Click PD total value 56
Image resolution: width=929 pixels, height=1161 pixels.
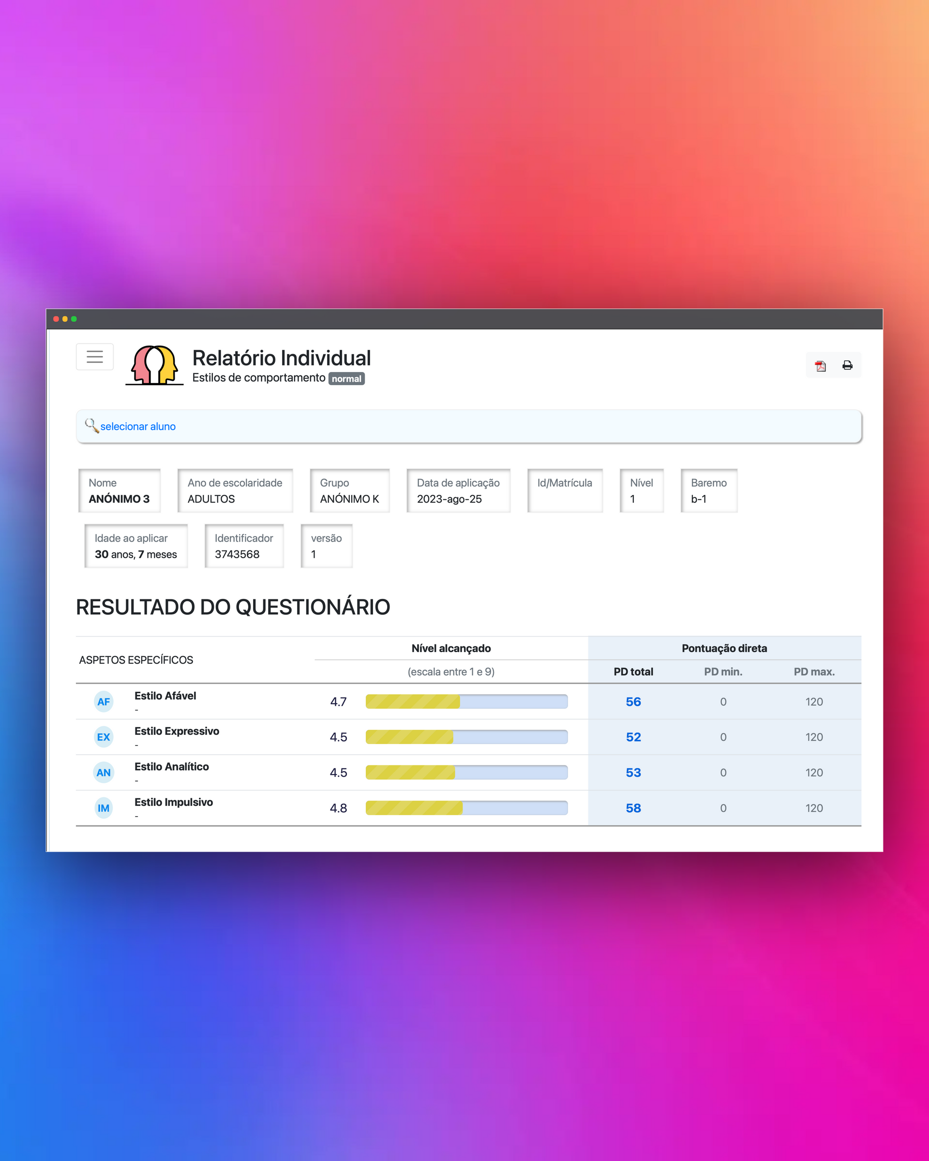(x=633, y=701)
